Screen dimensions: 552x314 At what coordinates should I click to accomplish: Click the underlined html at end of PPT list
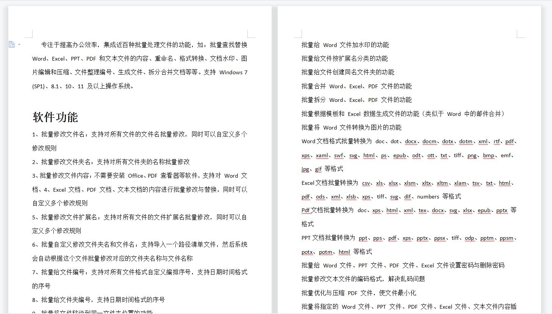click(x=344, y=252)
